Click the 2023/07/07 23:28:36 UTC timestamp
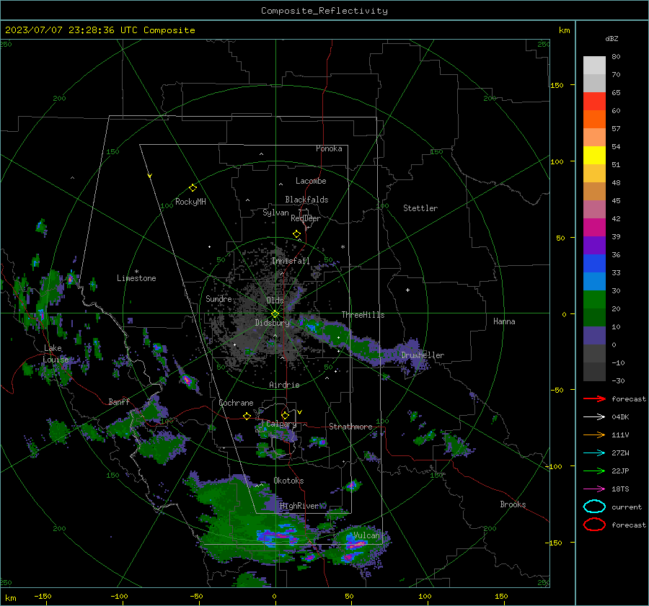 click(71, 30)
